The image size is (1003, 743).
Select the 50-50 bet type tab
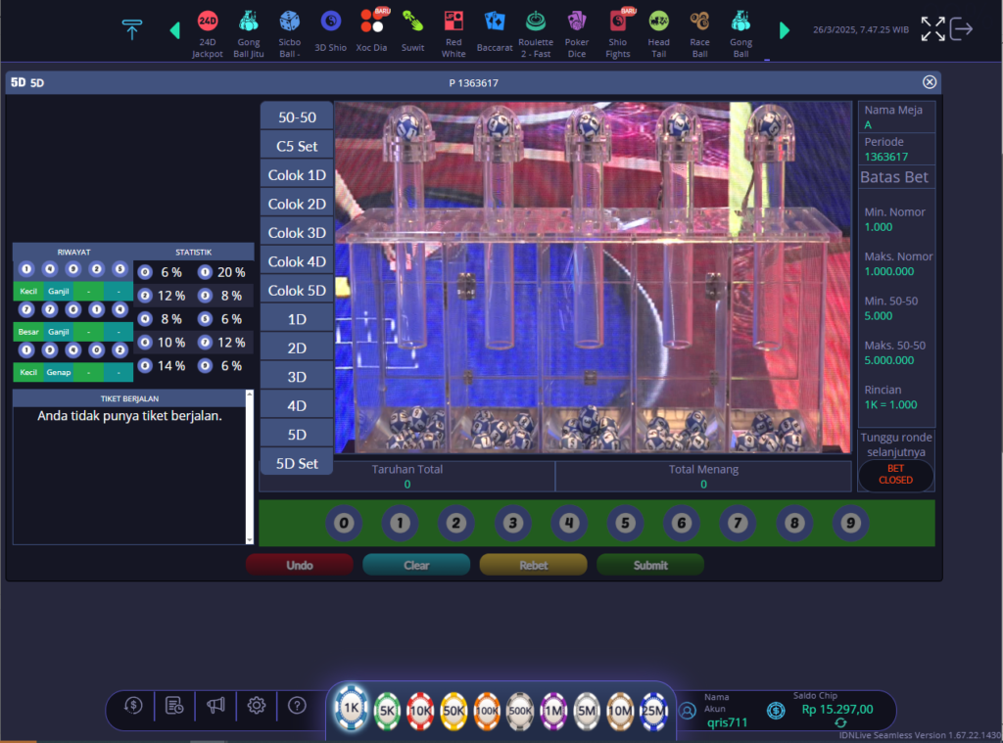pos(297,116)
